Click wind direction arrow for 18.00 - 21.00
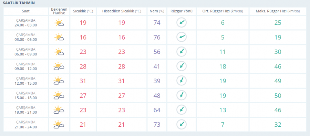Viewport: 310px width, 136px height. pyautogui.click(x=182, y=110)
